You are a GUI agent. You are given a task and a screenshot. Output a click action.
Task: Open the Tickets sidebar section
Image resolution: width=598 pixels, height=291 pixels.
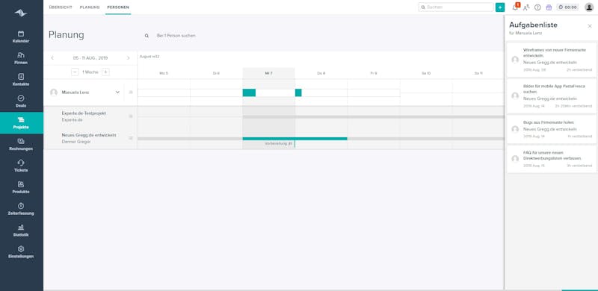click(21, 166)
